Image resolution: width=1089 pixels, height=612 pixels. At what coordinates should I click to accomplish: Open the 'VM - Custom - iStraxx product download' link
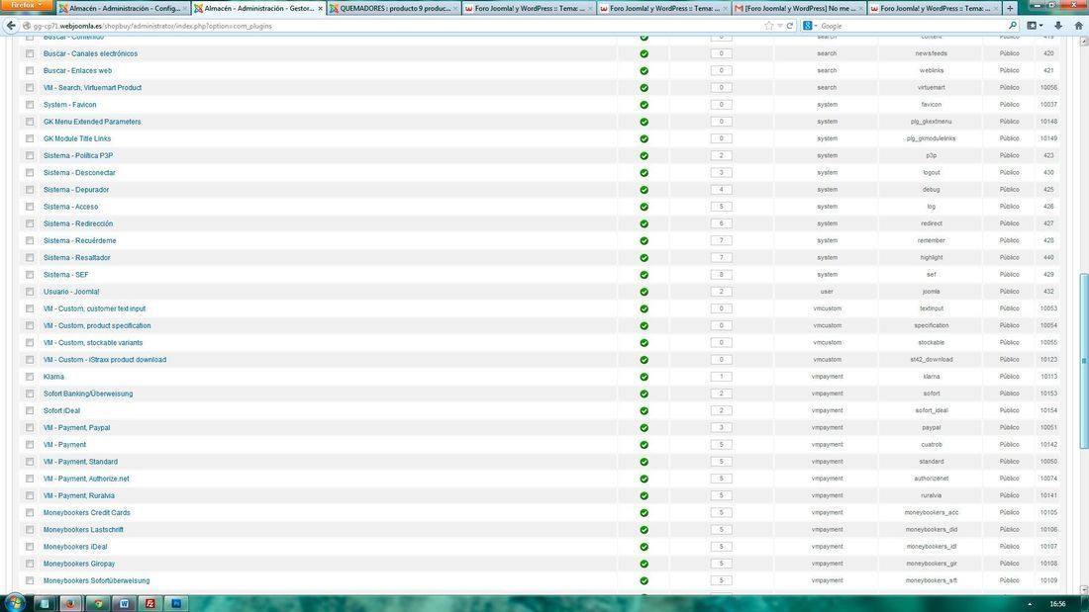pyautogui.click(x=105, y=360)
